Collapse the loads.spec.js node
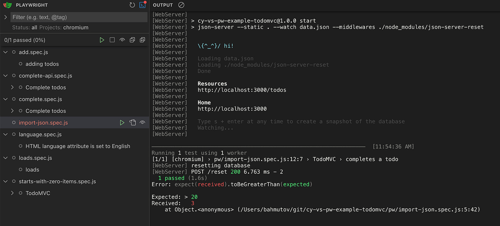Image resolution: width=500 pixels, height=226 pixels. [x=5, y=158]
